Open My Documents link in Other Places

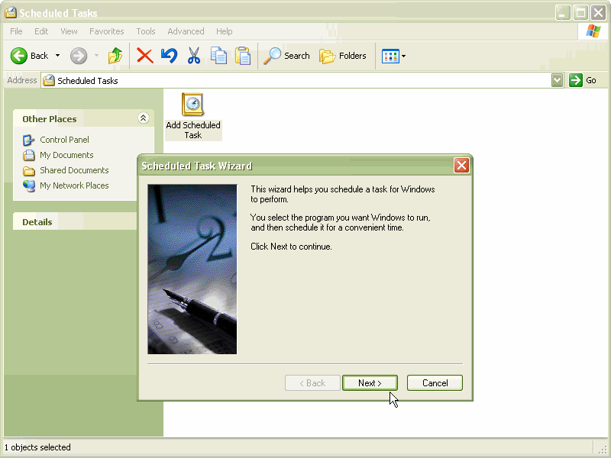(x=66, y=155)
